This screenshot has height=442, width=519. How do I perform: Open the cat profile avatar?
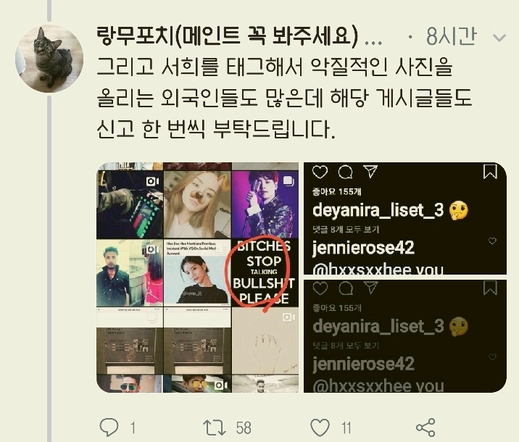tap(49, 59)
